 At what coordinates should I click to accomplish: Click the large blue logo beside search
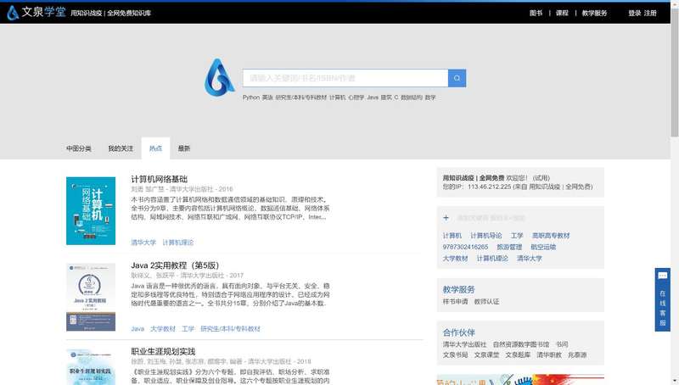click(220, 78)
